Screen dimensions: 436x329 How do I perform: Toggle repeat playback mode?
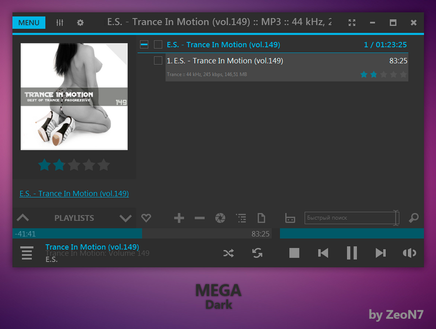[257, 253]
